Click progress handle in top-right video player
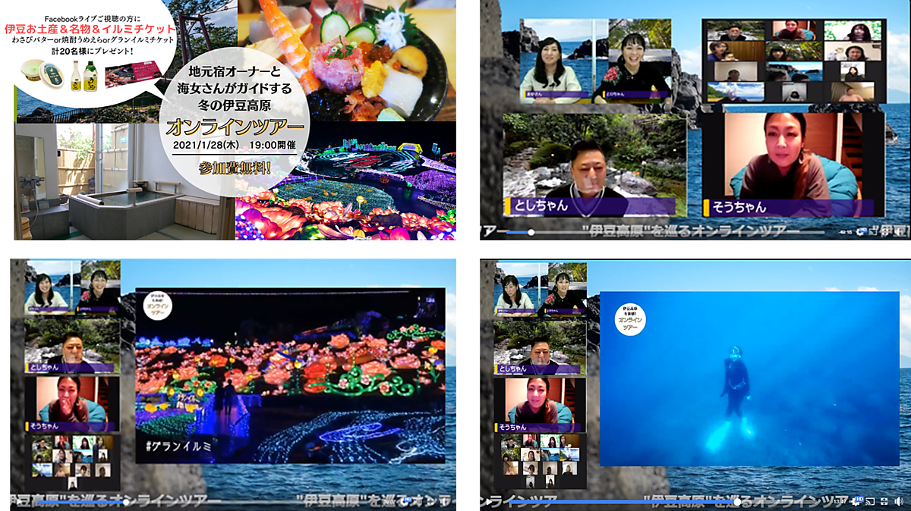Image resolution: width=911 pixels, height=511 pixels. [531, 233]
